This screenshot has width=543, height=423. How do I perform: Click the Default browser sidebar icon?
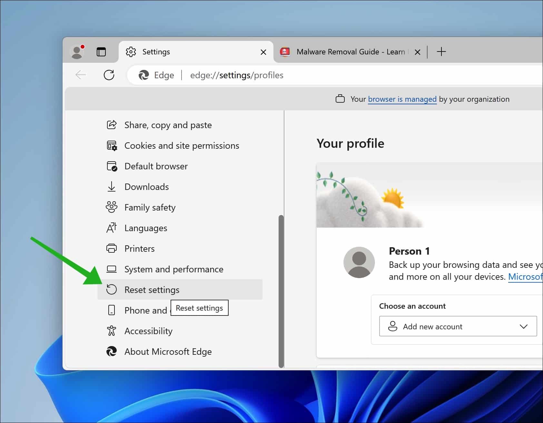(x=112, y=166)
